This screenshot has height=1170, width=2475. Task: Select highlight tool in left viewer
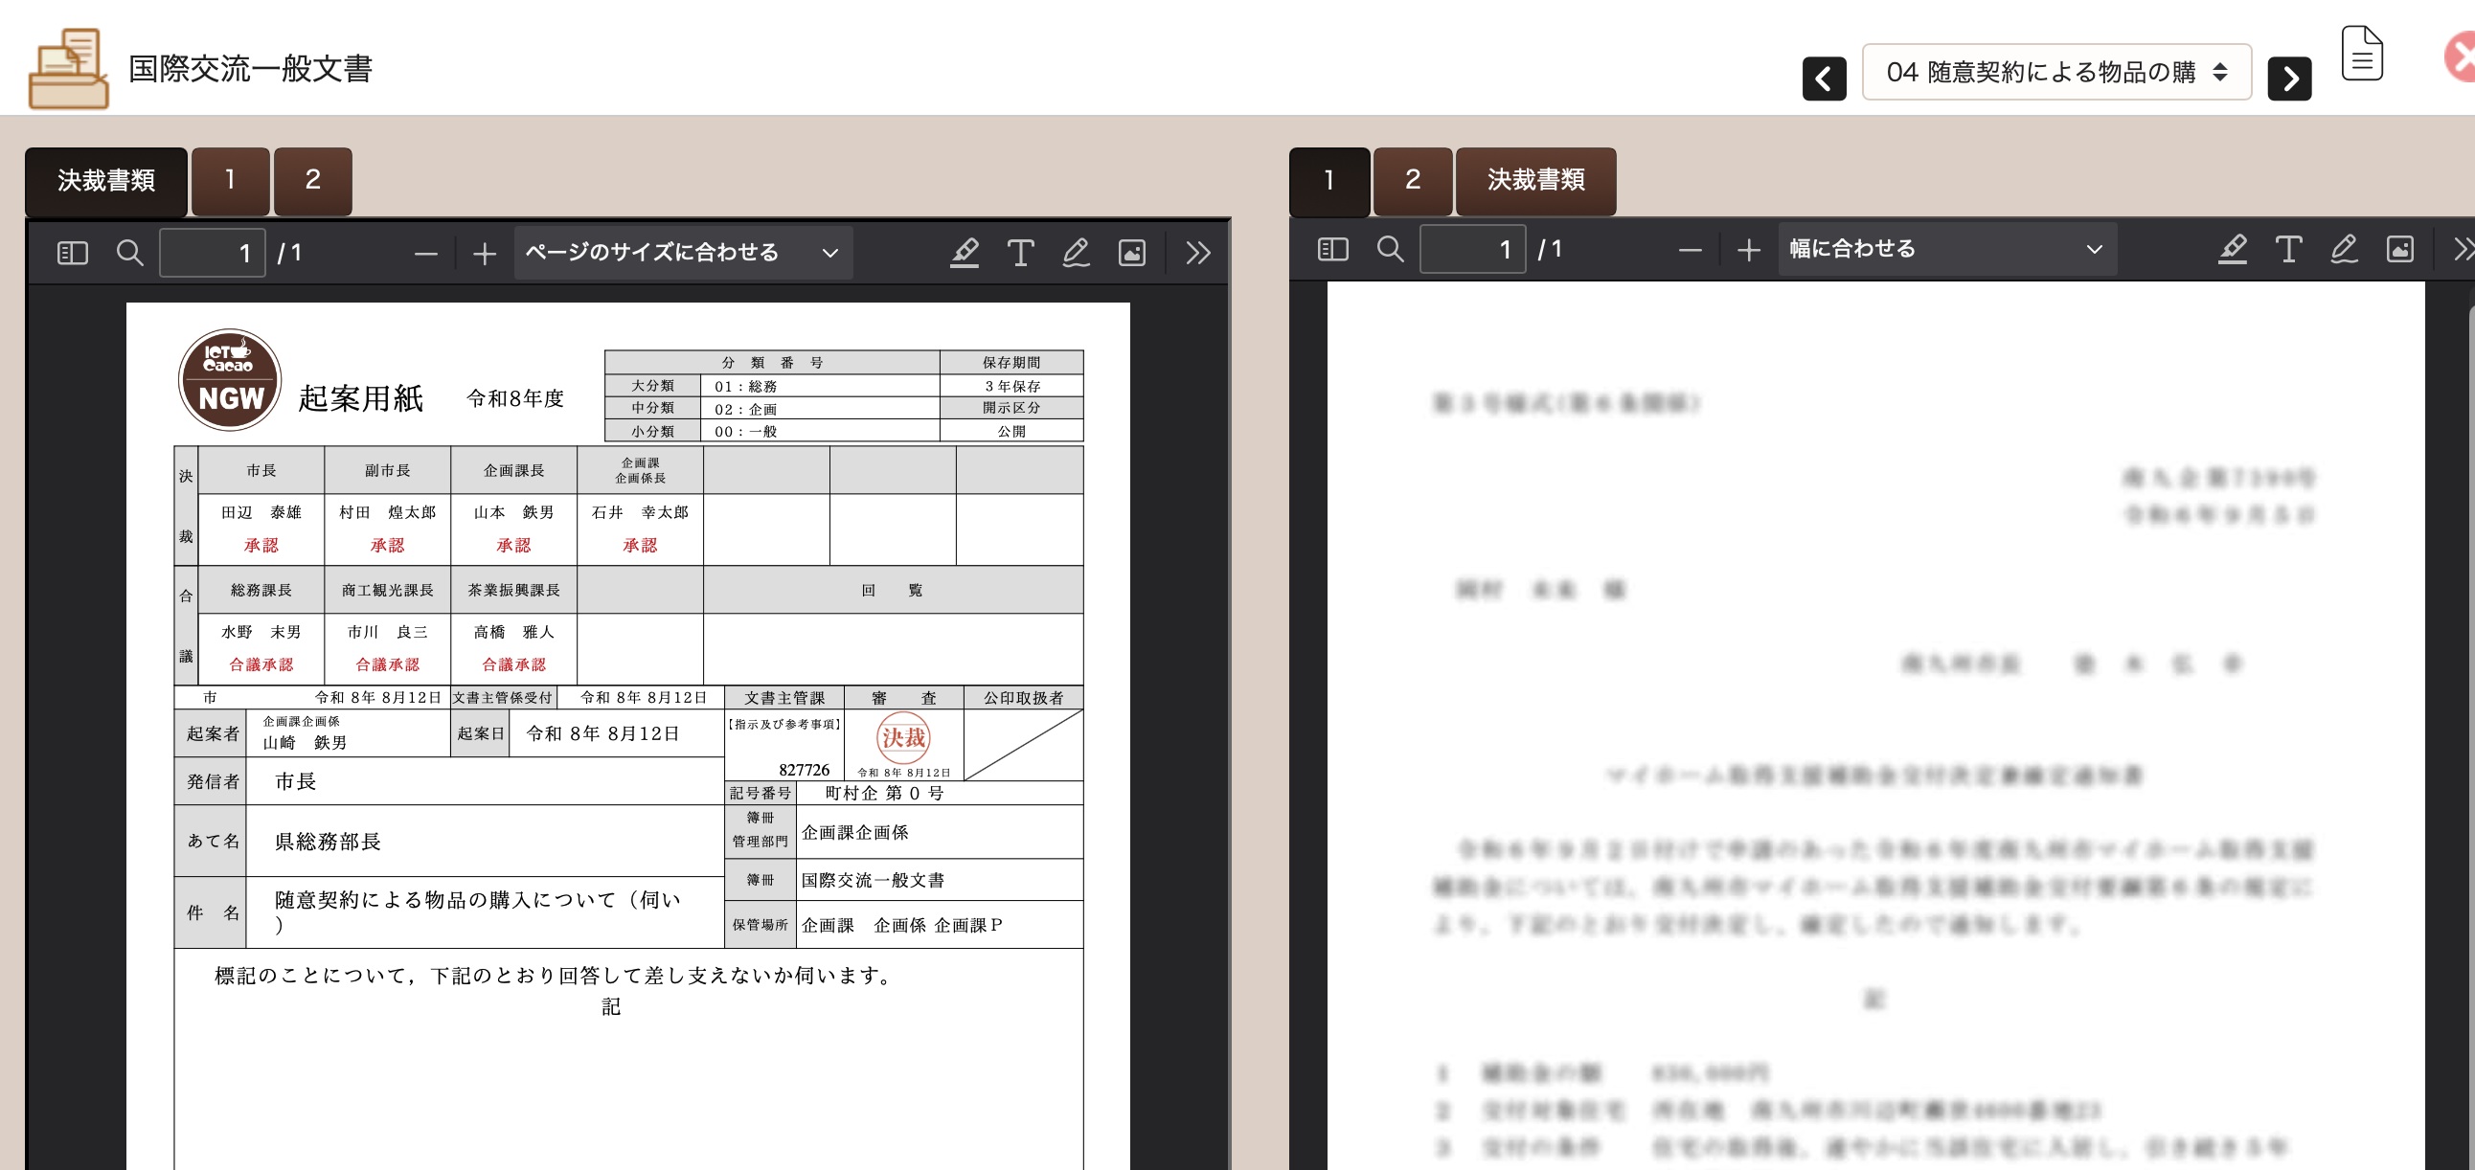[x=964, y=253]
